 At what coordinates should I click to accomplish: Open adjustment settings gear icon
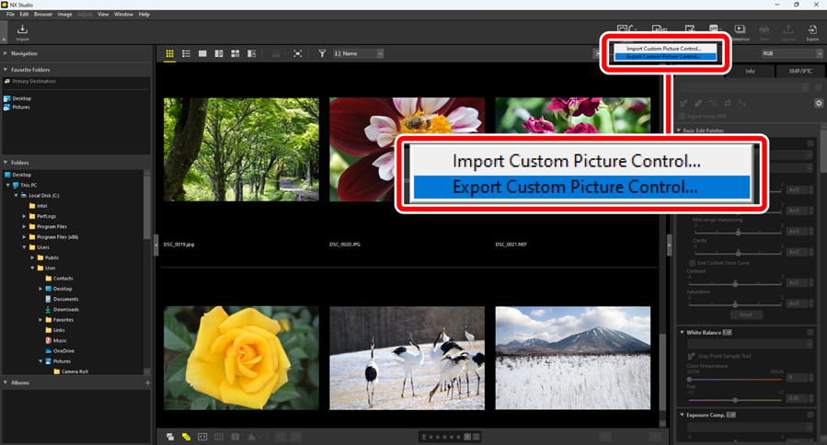[818, 103]
